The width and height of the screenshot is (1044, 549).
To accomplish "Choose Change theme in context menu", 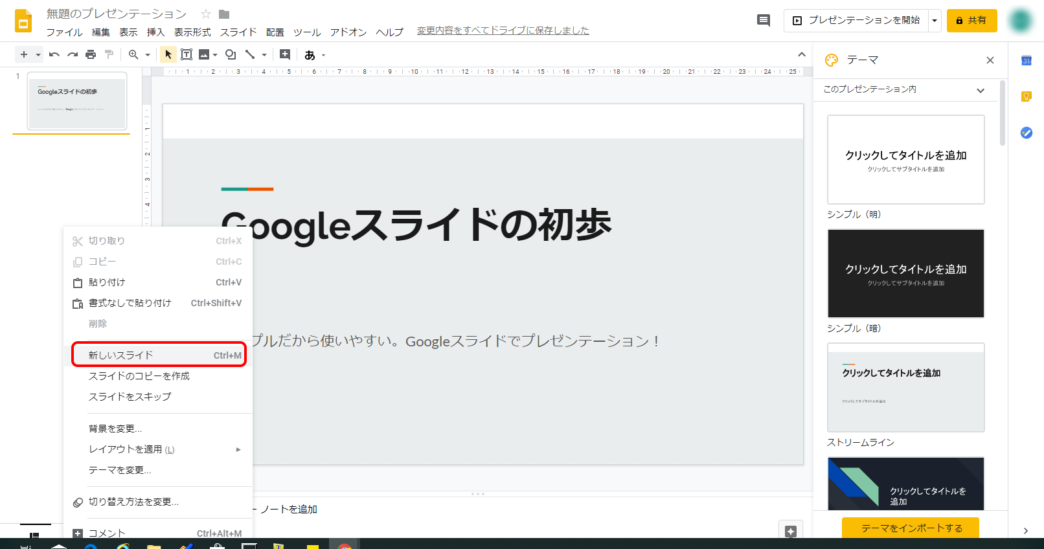I will pos(158,470).
